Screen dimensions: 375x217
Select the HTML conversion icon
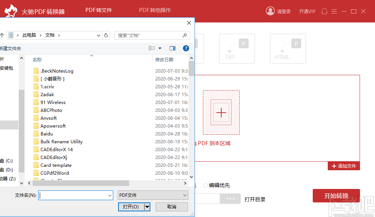(288, 49)
